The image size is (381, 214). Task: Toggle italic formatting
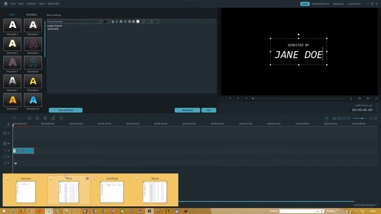click(x=117, y=21)
